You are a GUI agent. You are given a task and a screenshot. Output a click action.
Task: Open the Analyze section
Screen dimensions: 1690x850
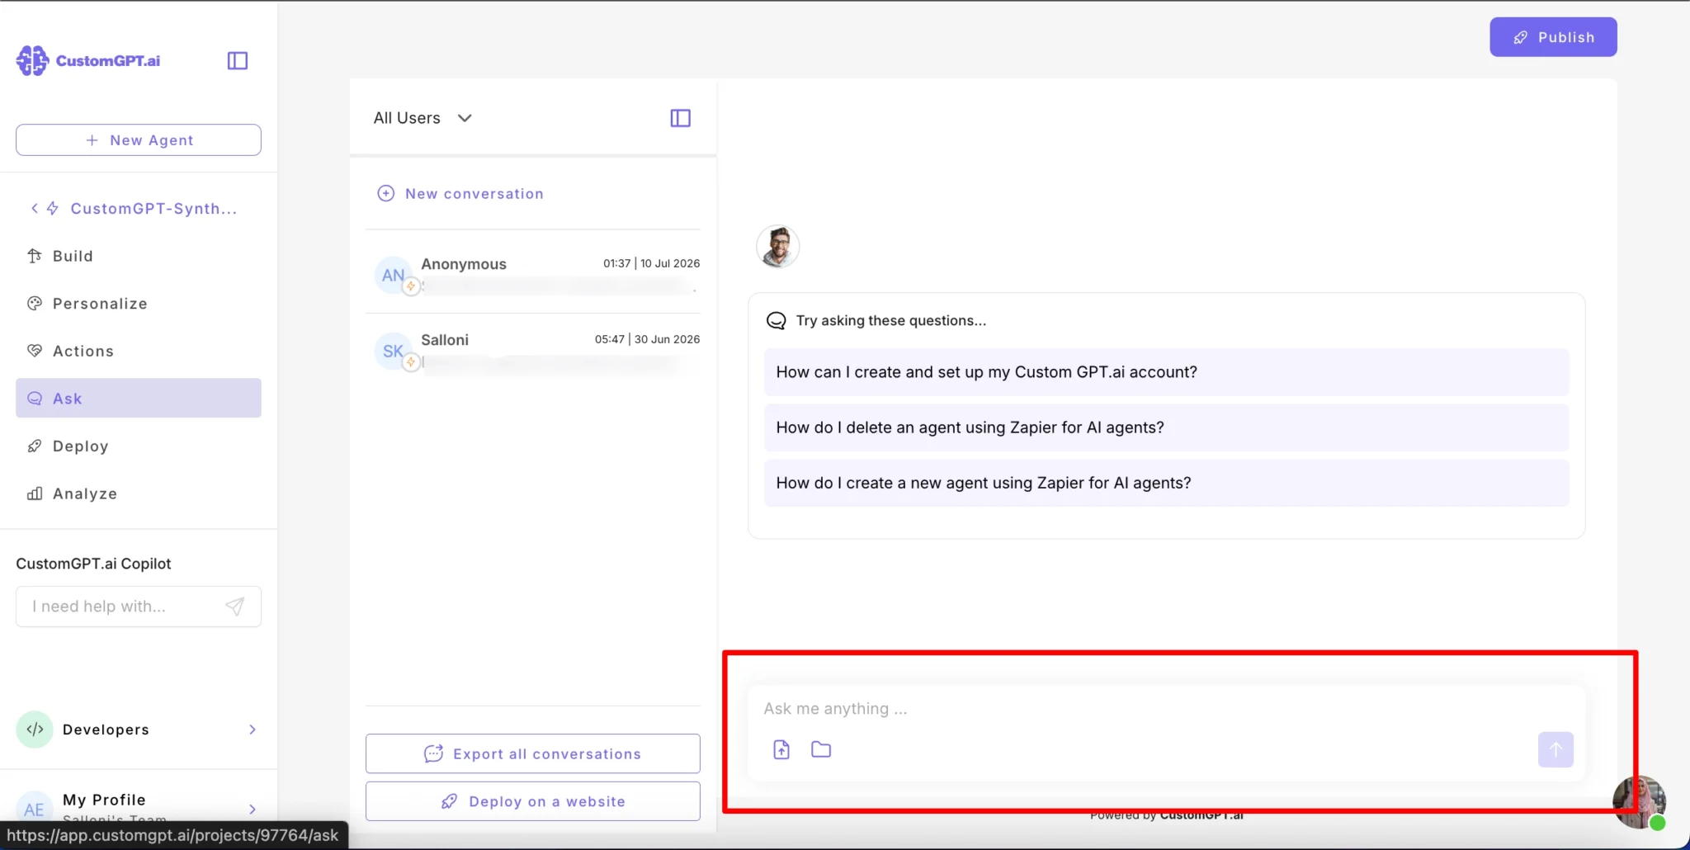(x=139, y=493)
